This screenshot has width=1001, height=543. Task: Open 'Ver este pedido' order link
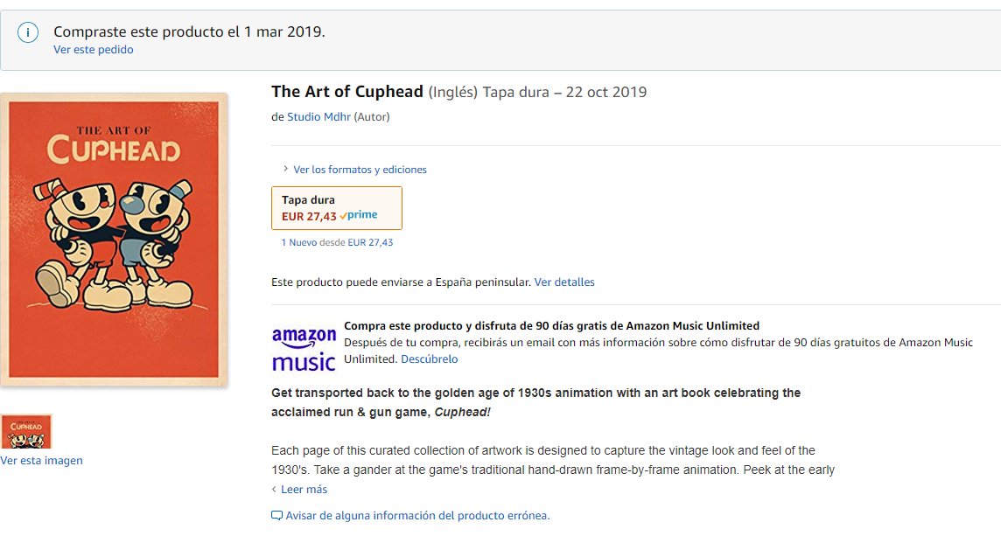(x=94, y=50)
